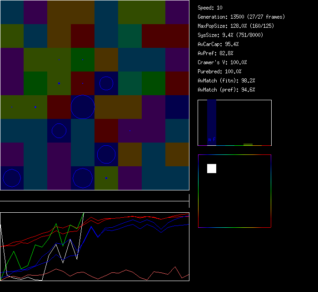Click the largest blue circle in the grid
The width and height of the screenshot is (318, 292).
(x=83, y=107)
